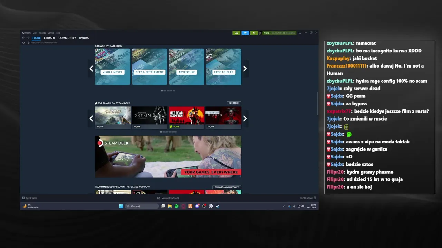Click EXPLORE AND CUSTOMIZE button
The height and width of the screenshot is (248, 442).
pyautogui.click(x=227, y=187)
